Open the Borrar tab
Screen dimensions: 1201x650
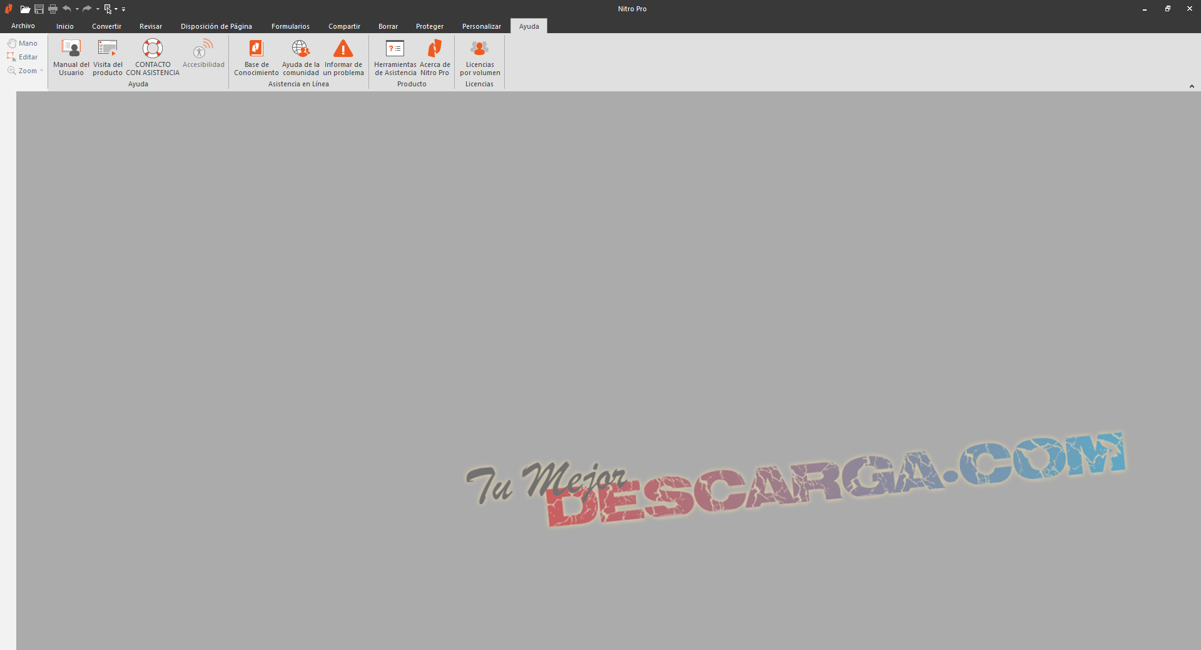click(x=388, y=26)
